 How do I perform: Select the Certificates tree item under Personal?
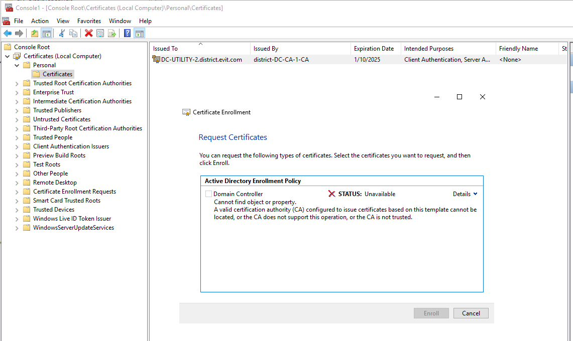tap(57, 74)
